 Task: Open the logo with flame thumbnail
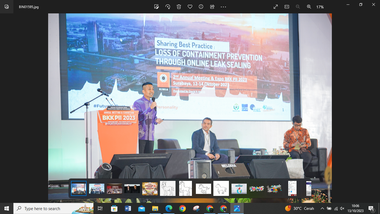coord(239,189)
